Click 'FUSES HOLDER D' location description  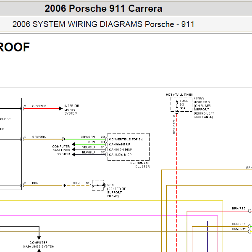point(204,107)
